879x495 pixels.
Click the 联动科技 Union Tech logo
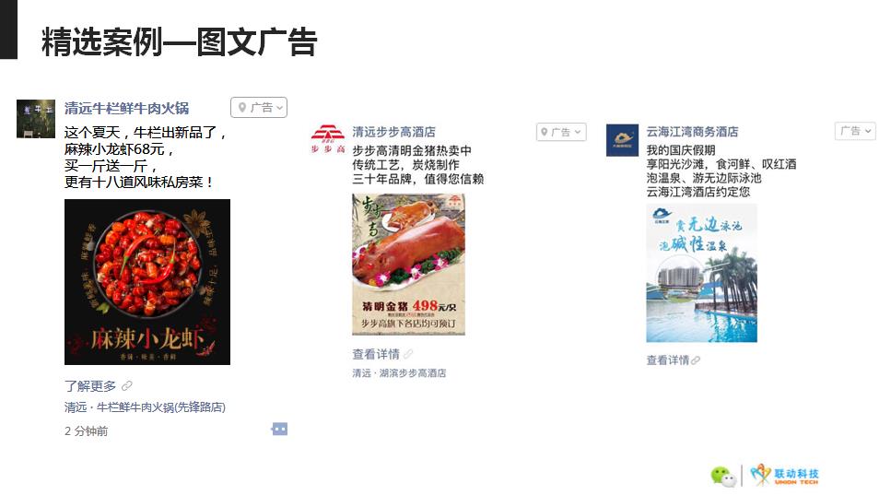coord(784,475)
